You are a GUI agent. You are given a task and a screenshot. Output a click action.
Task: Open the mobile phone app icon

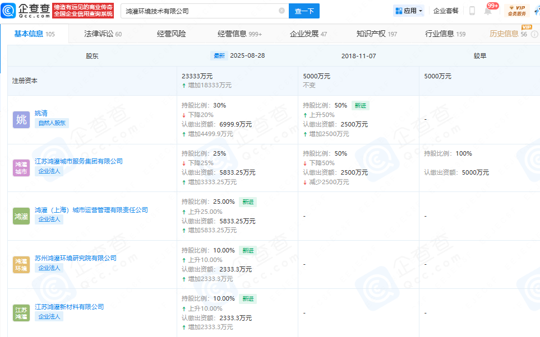pyautogui.click(x=472, y=11)
